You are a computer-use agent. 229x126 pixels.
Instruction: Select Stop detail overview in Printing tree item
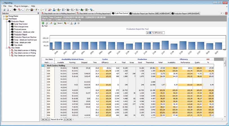pos(25,53)
